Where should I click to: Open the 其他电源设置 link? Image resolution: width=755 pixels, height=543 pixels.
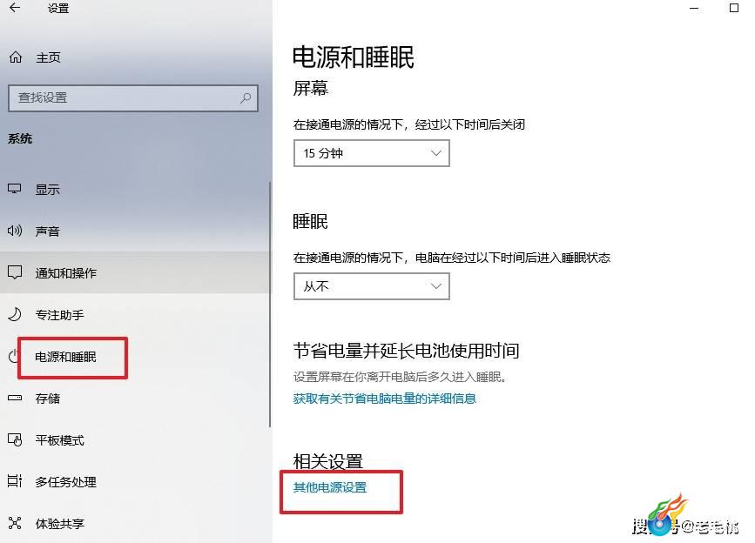coord(330,487)
